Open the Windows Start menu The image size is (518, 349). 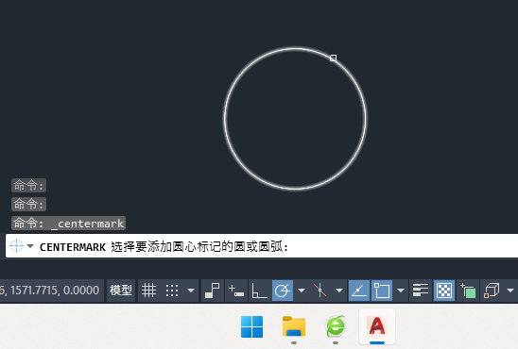pos(252,327)
